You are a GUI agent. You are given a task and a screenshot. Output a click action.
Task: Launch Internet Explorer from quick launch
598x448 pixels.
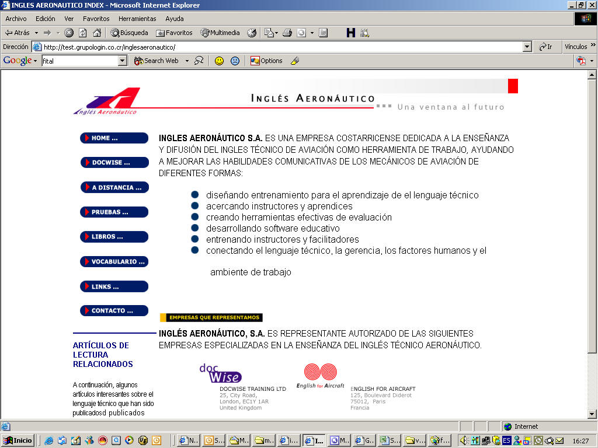49,441
